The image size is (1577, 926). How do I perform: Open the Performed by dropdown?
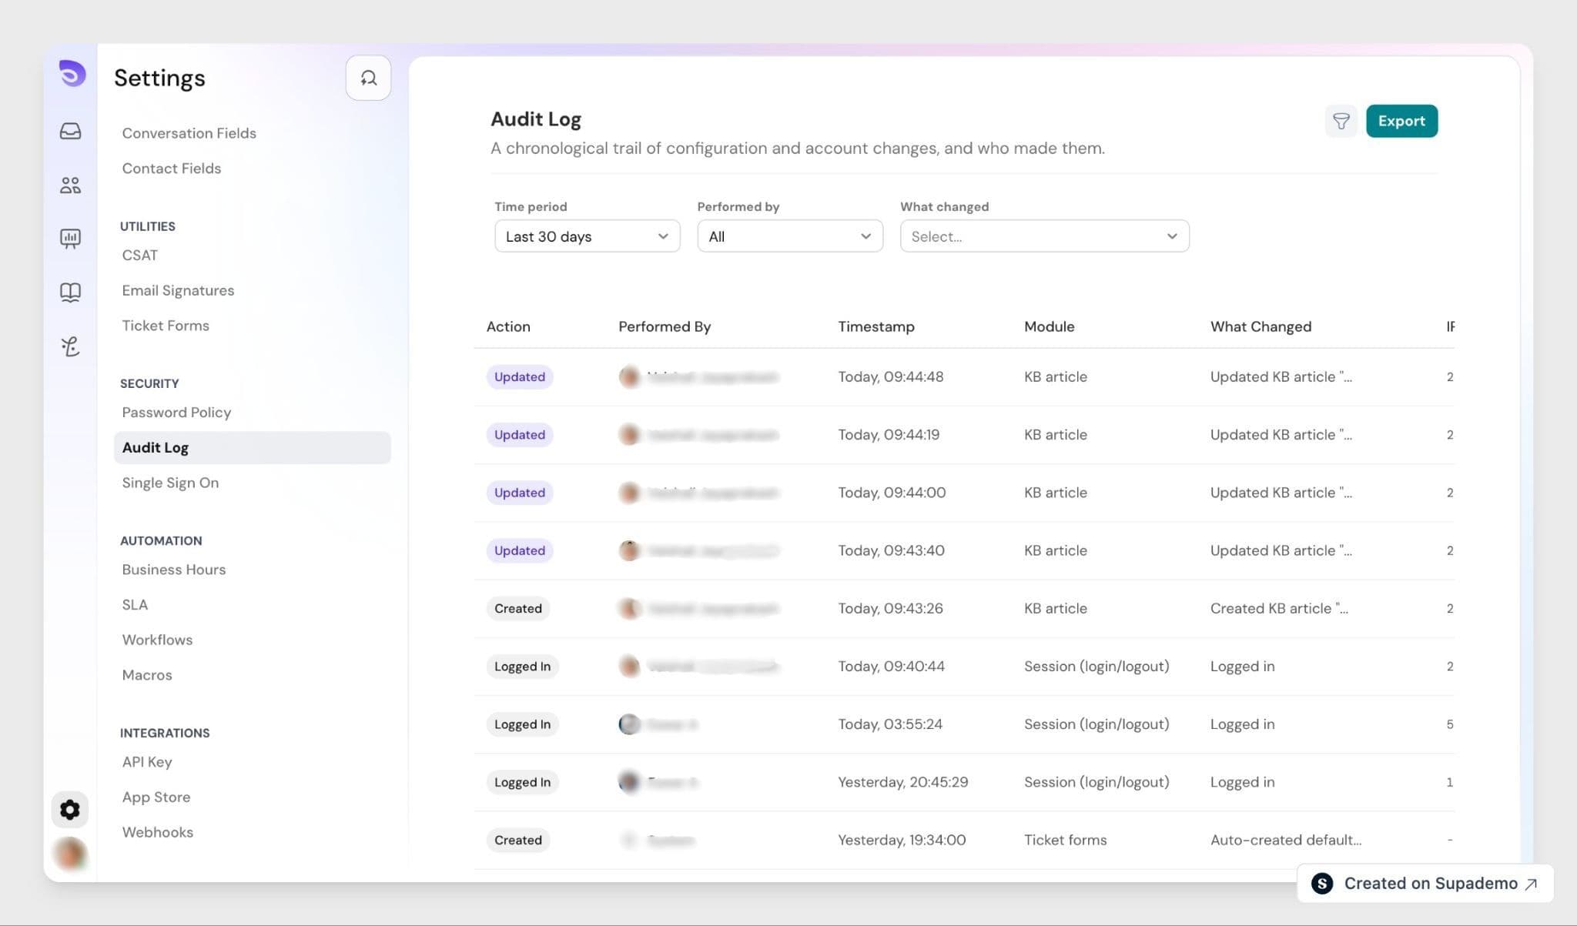pyautogui.click(x=790, y=236)
